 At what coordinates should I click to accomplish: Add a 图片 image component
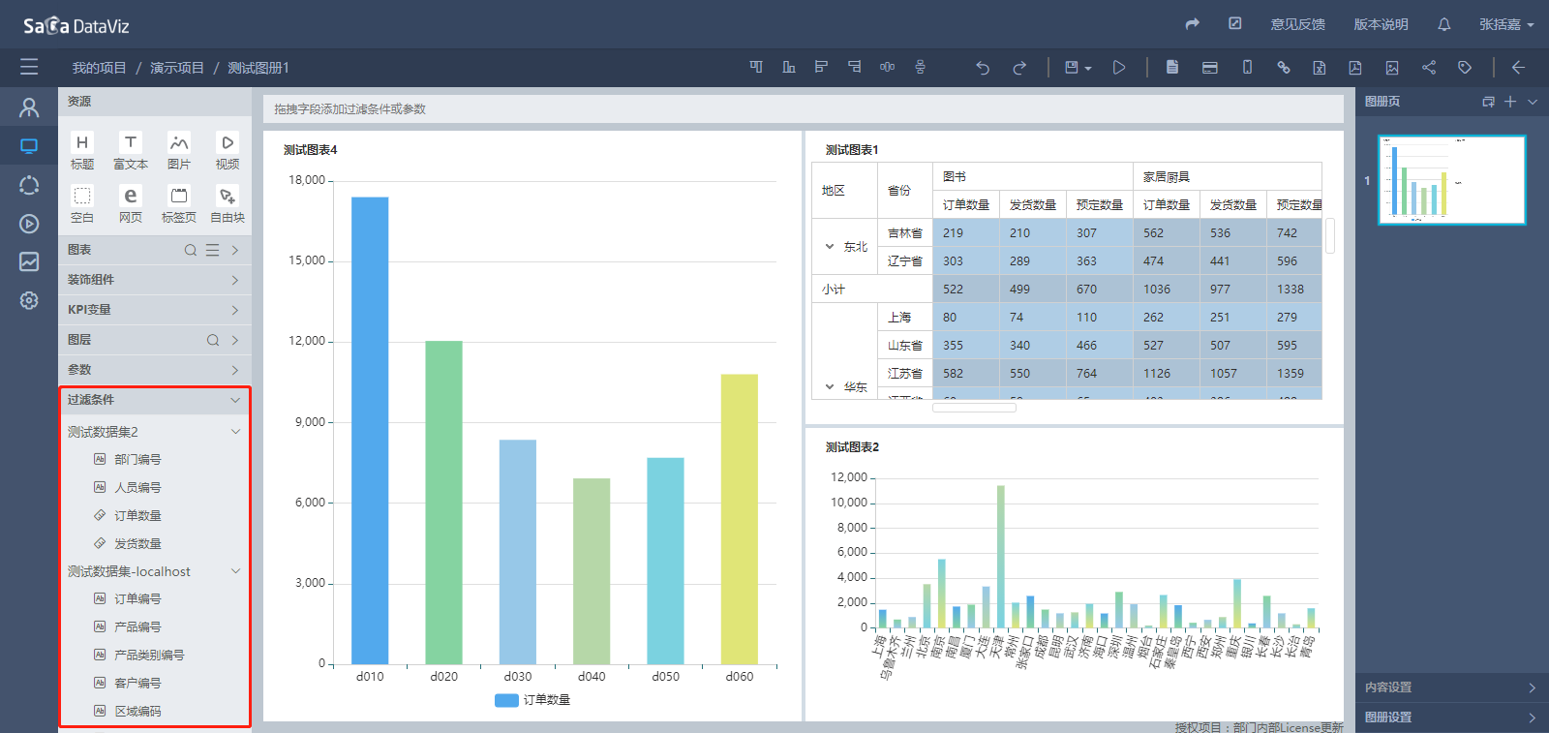pyautogui.click(x=179, y=151)
